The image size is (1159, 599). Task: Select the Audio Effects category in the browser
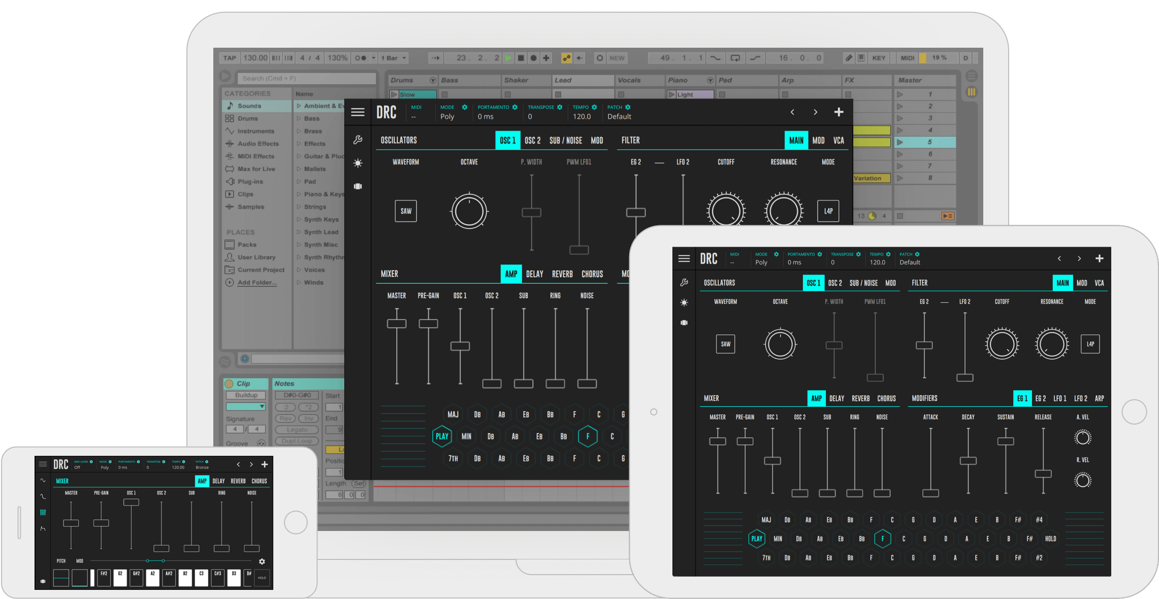(x=258, y=144)
